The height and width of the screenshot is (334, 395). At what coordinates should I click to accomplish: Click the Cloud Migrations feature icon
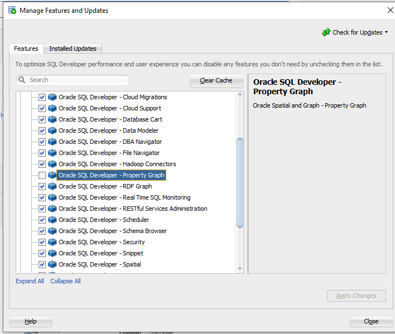(x=52, y=97)
